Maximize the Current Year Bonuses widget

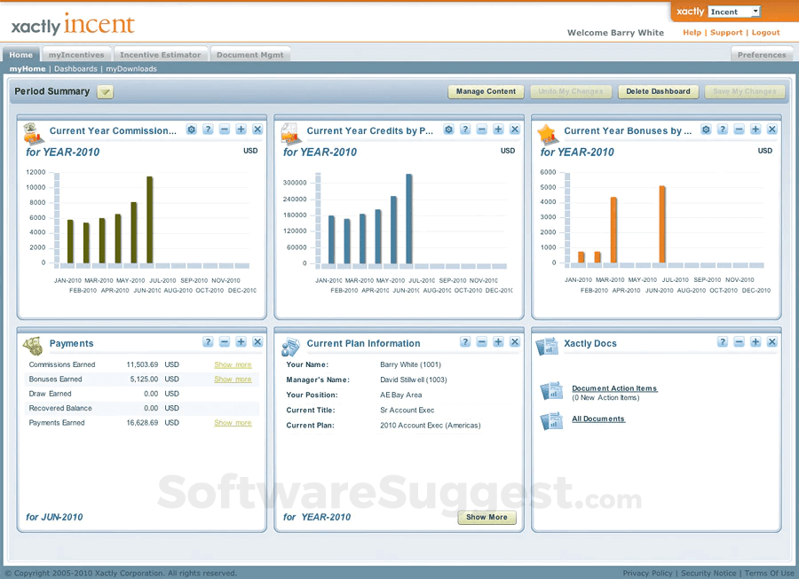pyautogui.click(x=754, y=129)
